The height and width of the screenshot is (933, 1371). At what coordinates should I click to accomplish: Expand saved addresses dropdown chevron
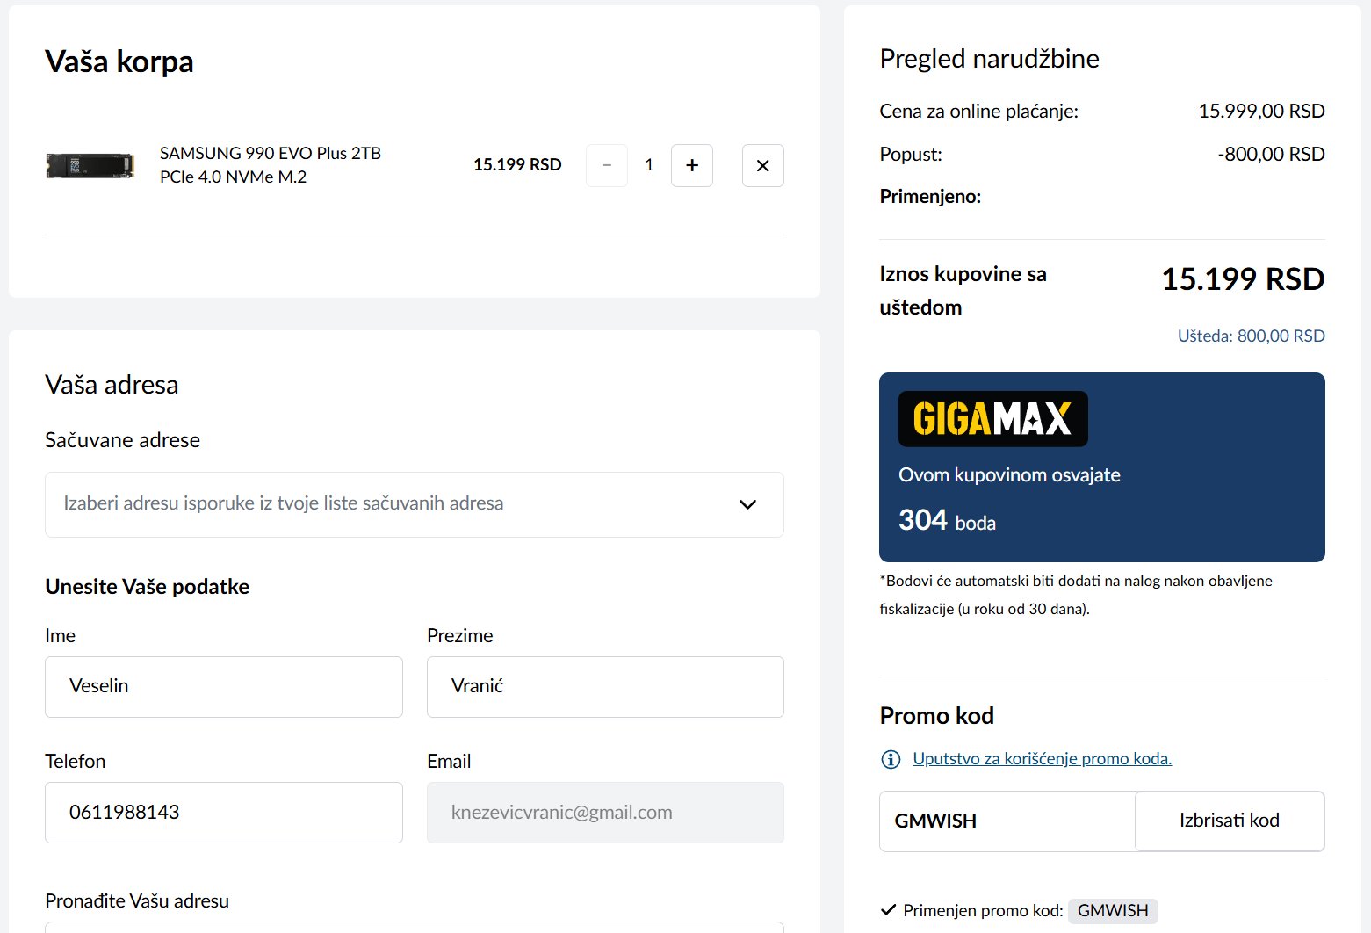pos(747,504)
